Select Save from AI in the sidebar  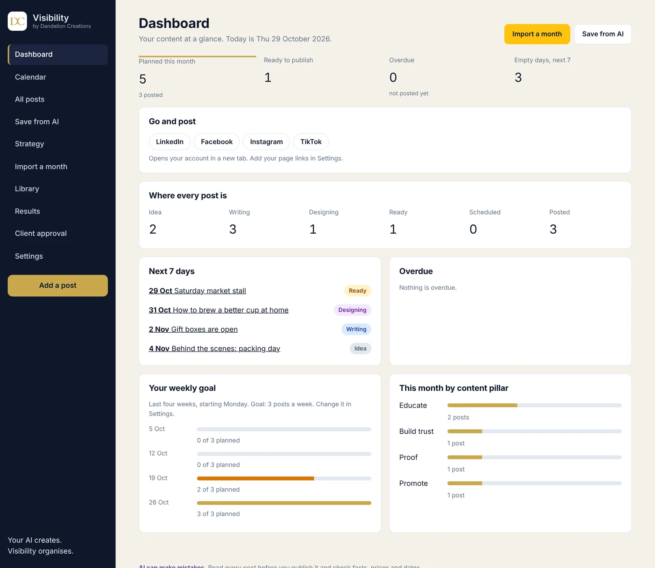(x=58, y=122)
